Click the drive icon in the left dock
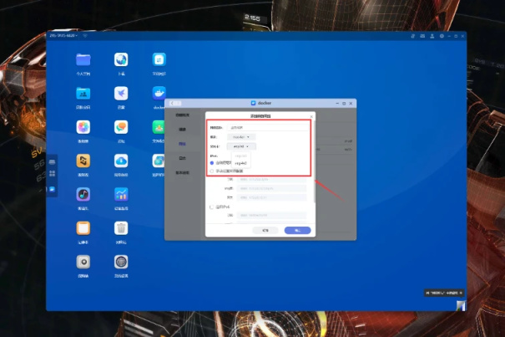 coord(53,162)
